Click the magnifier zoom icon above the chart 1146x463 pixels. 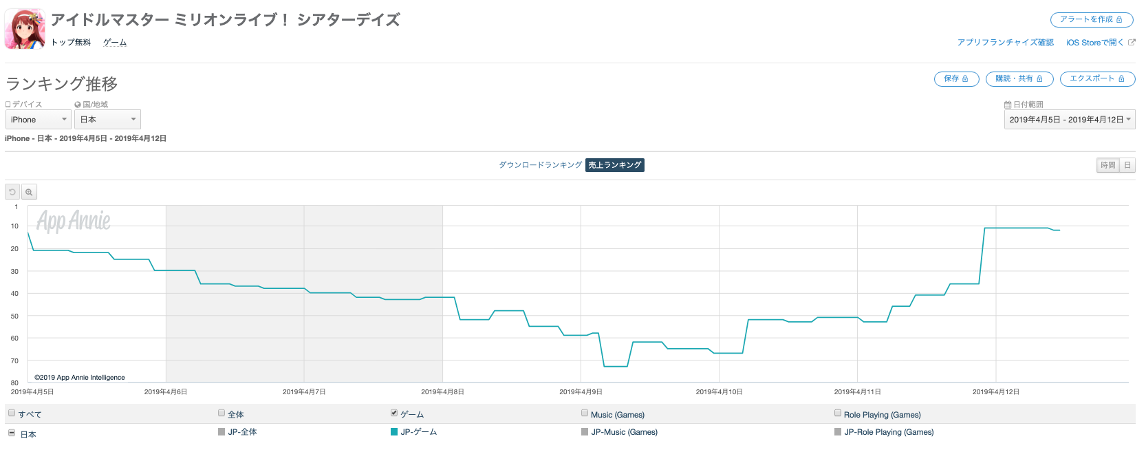click(29, 192)
